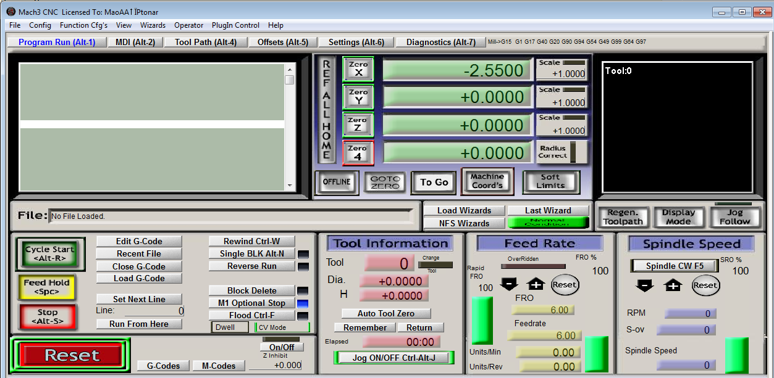The width and height of the screenshot is (774, 378).
Task: Click the large red Reset button
Action: point(72,355)
